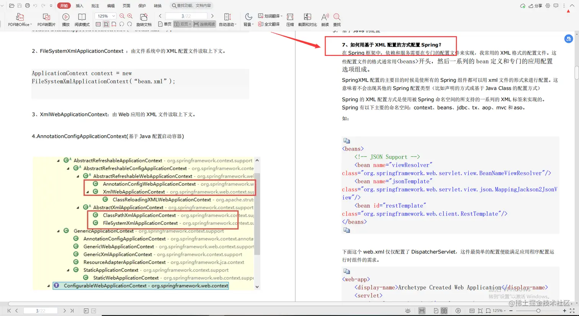
Task: Click status bar zoom in plus button
Action: click(x=564, y=311)
